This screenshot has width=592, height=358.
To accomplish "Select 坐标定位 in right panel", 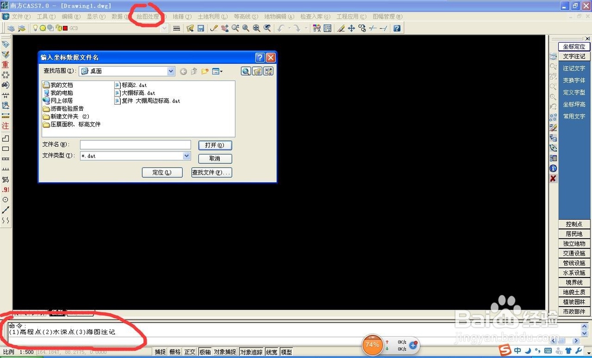I will 574,46.
